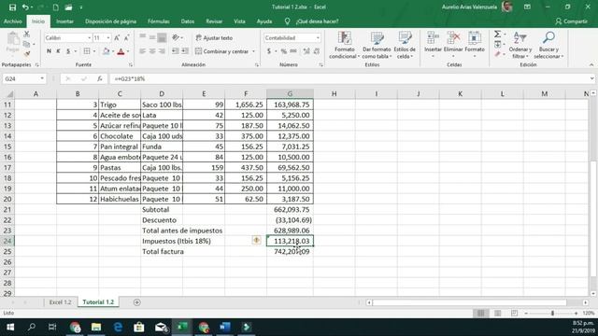Increase the decimal places
The width and height of the screenshot is (598, 336).
(x=306, y=51)
